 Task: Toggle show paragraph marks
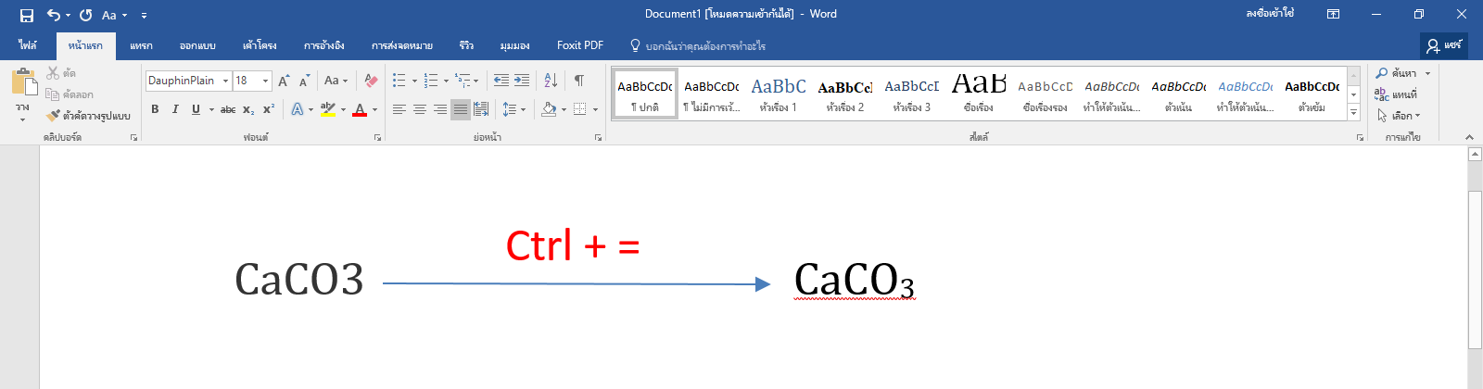click(579, 81)
